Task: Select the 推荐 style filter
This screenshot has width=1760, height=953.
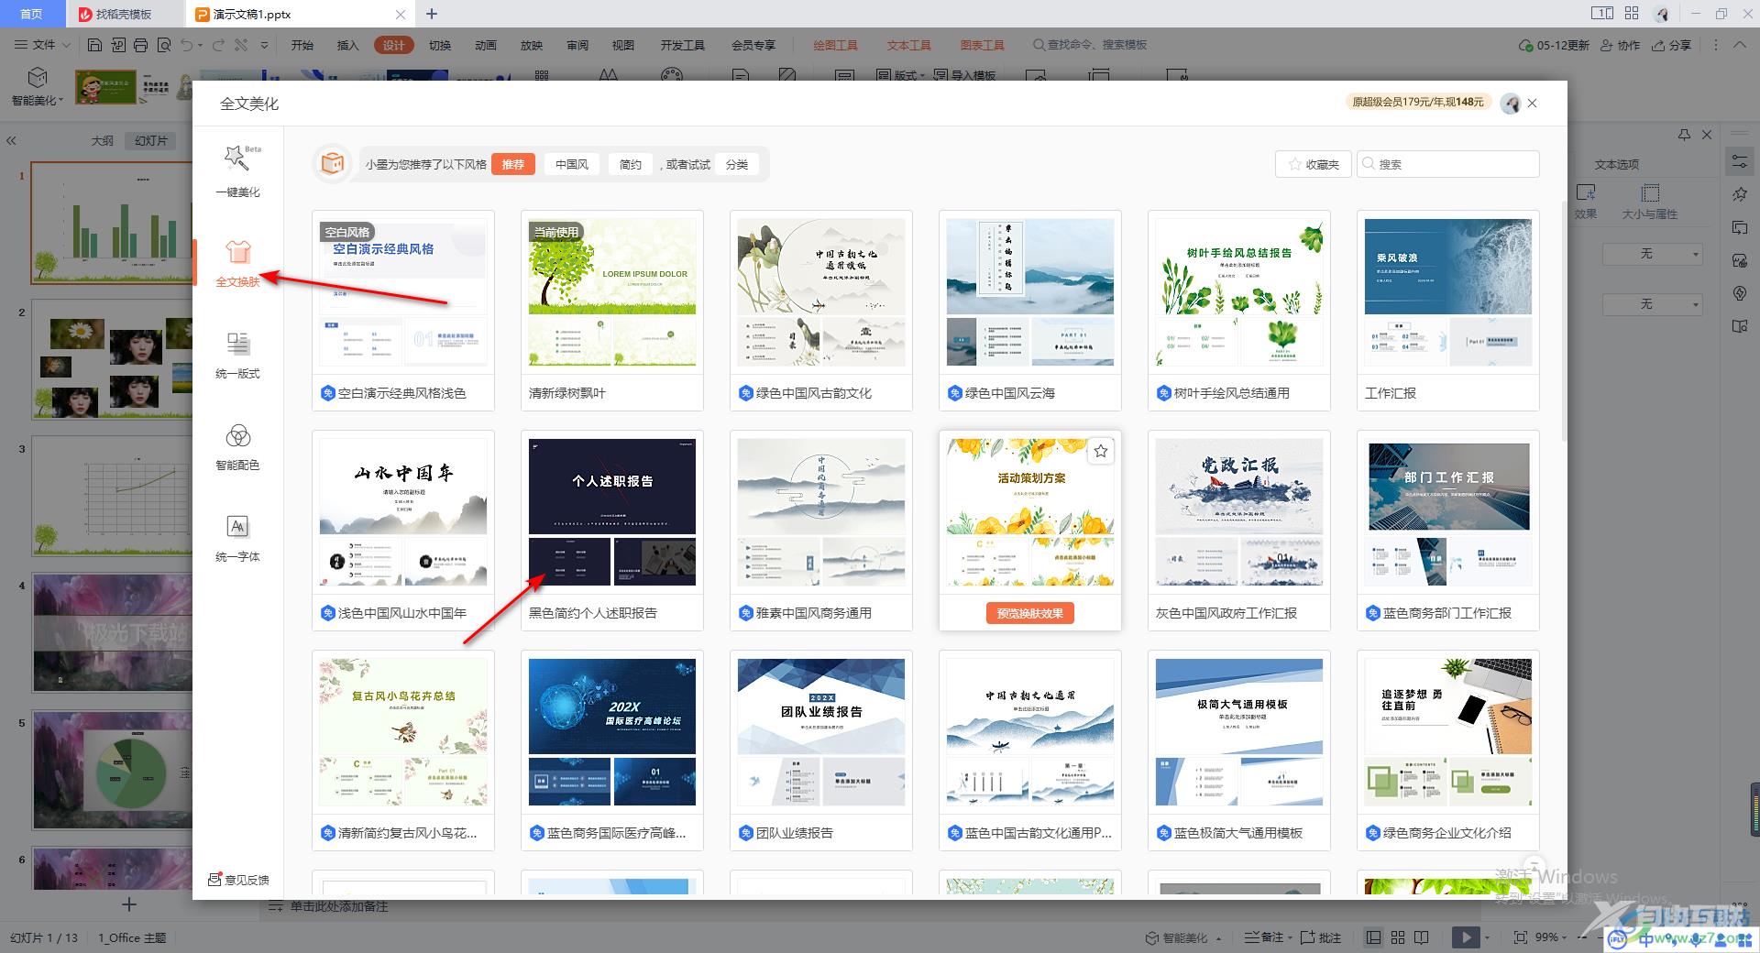Action: coord(513,164)
